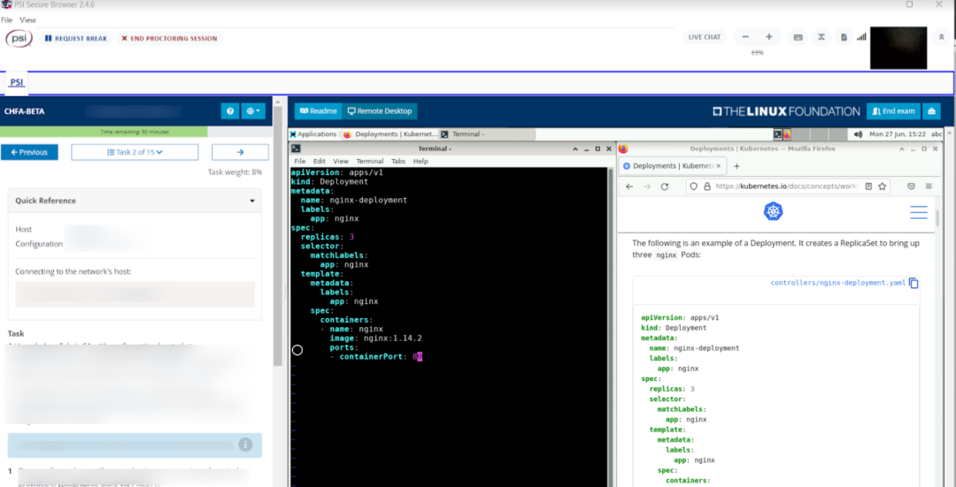Viewport: 956px width, 487px height.
Task: Open the View menu of PSI Browser
Action: pos(28,20)
